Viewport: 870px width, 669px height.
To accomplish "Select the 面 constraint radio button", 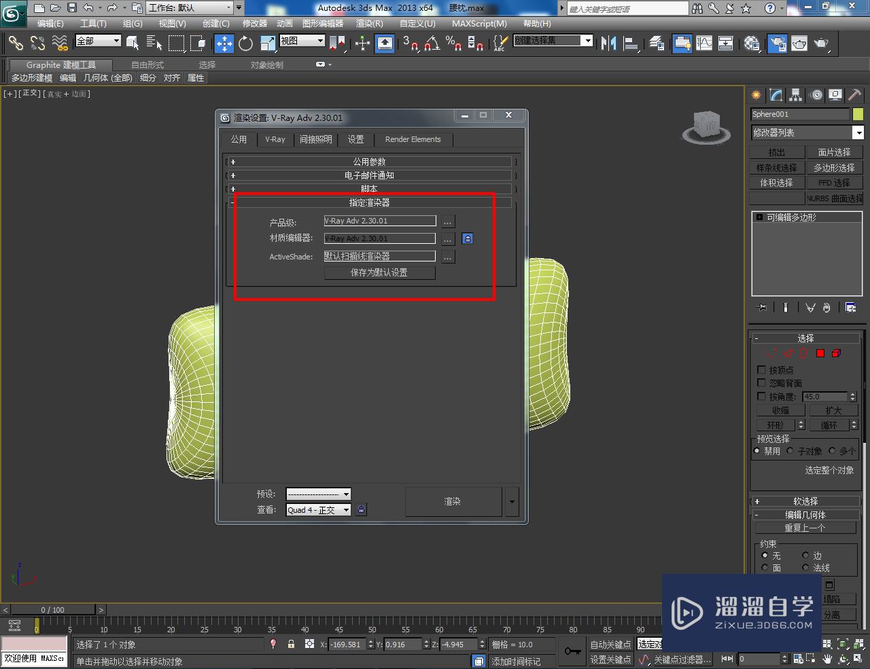I will coord(765,568).
